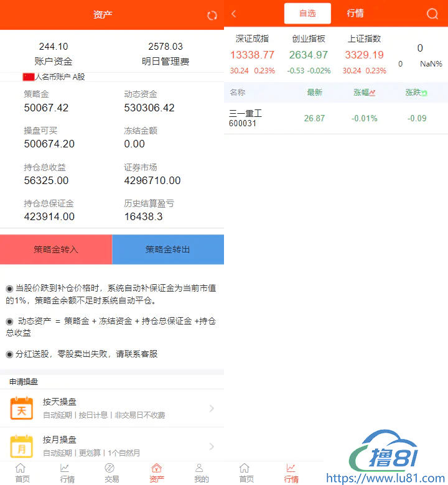Sort the list by the 最新 column
This screenshot has height=485, width=448.
tap(314, 93)
